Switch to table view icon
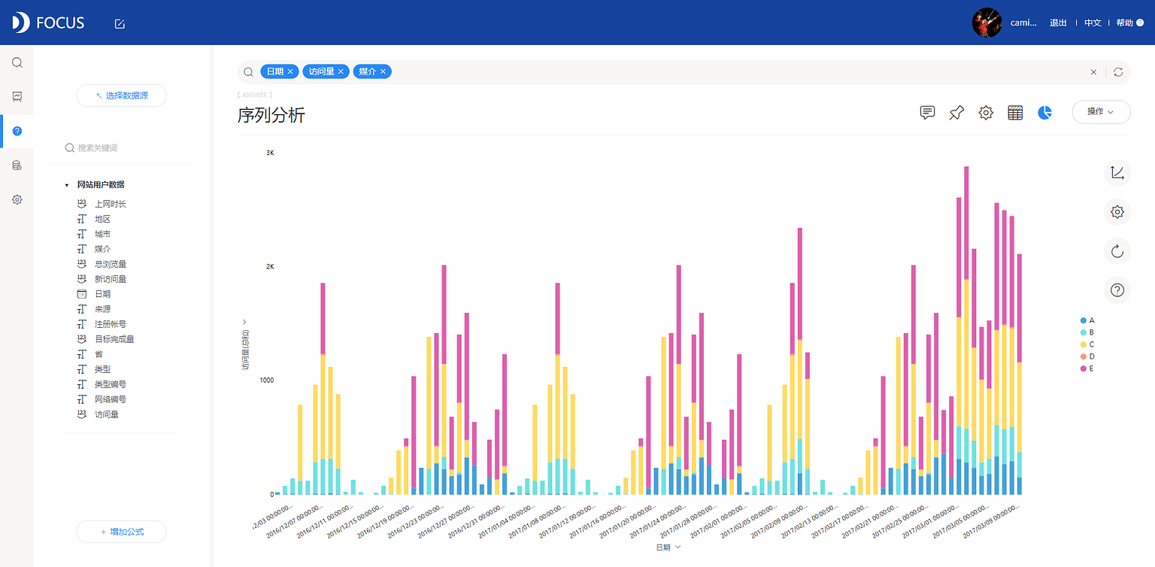 (1015, 113)
